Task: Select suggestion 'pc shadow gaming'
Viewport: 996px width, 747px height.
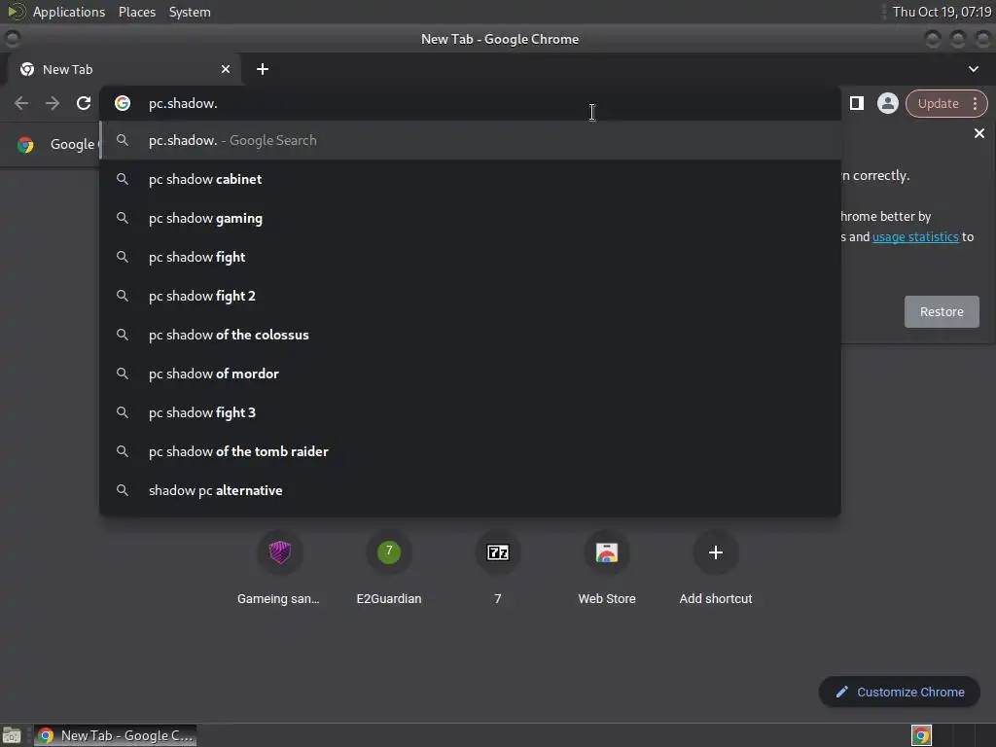Action: (x=470, y=218)
